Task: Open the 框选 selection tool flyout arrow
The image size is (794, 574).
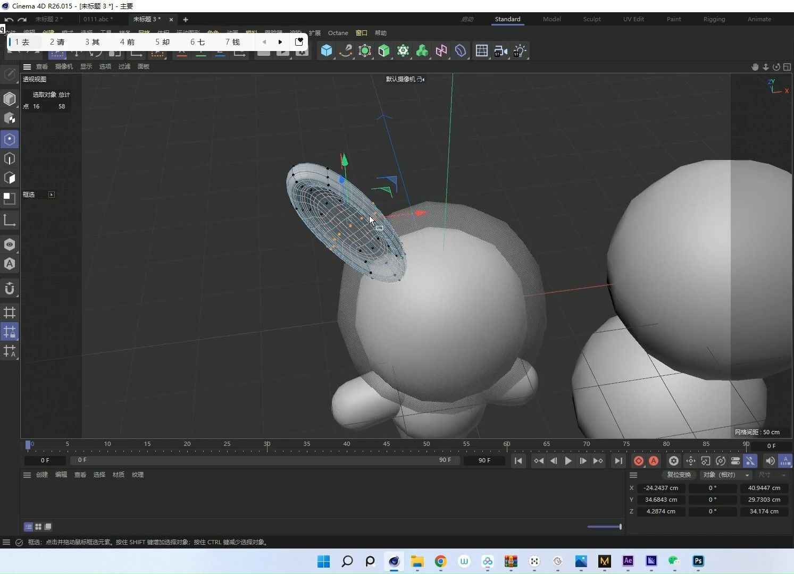Action: [52, 195]
